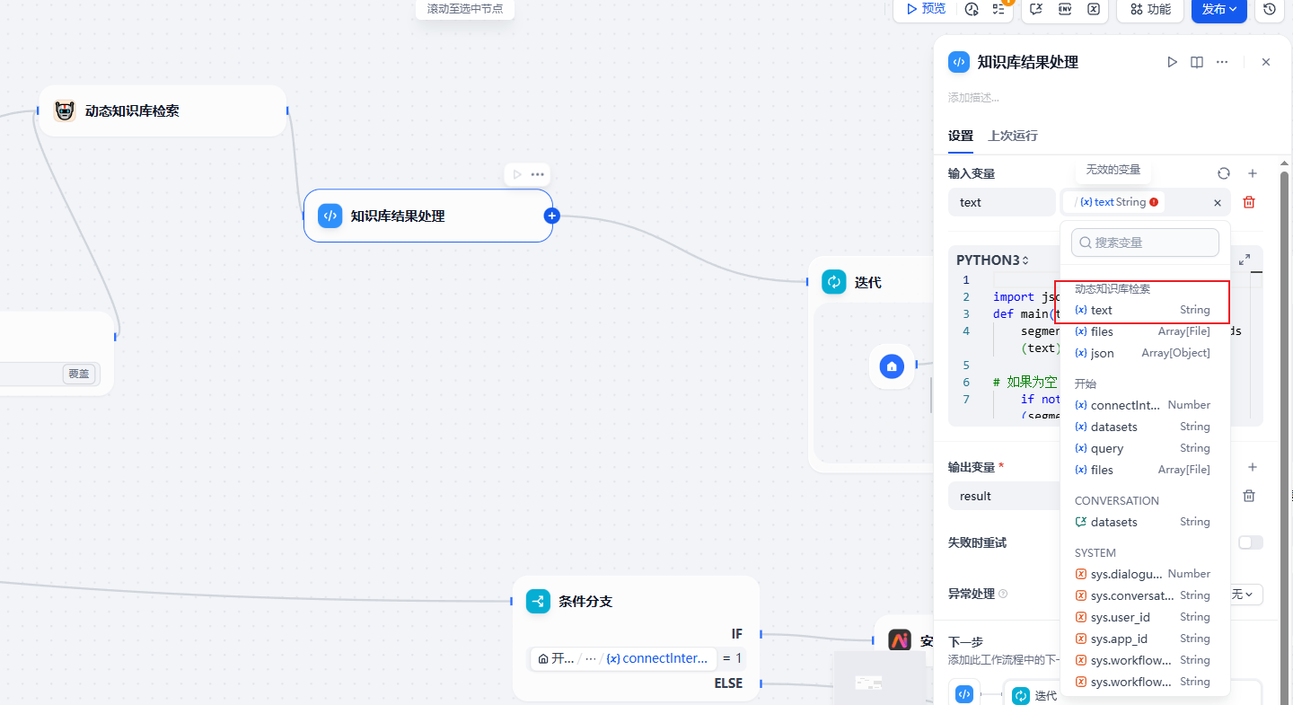Image resolution: width=1293 pixels, height=705 pixels.
Task: Click the 预览 preview button
Action: pos(925,9)
